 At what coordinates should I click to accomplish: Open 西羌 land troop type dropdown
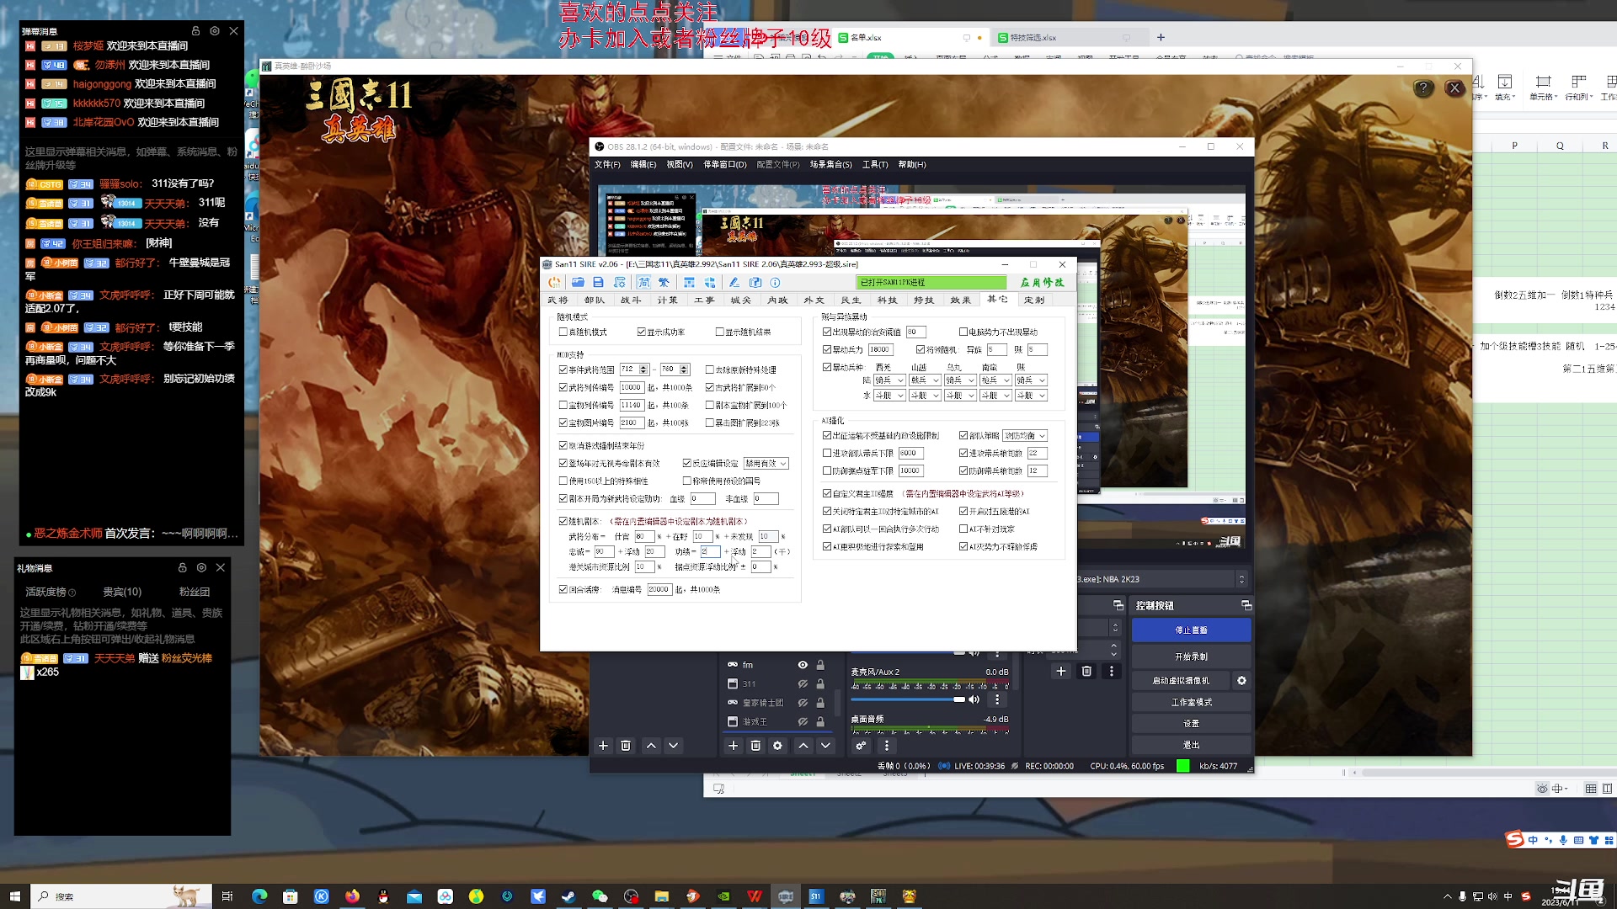click(889, 380)
